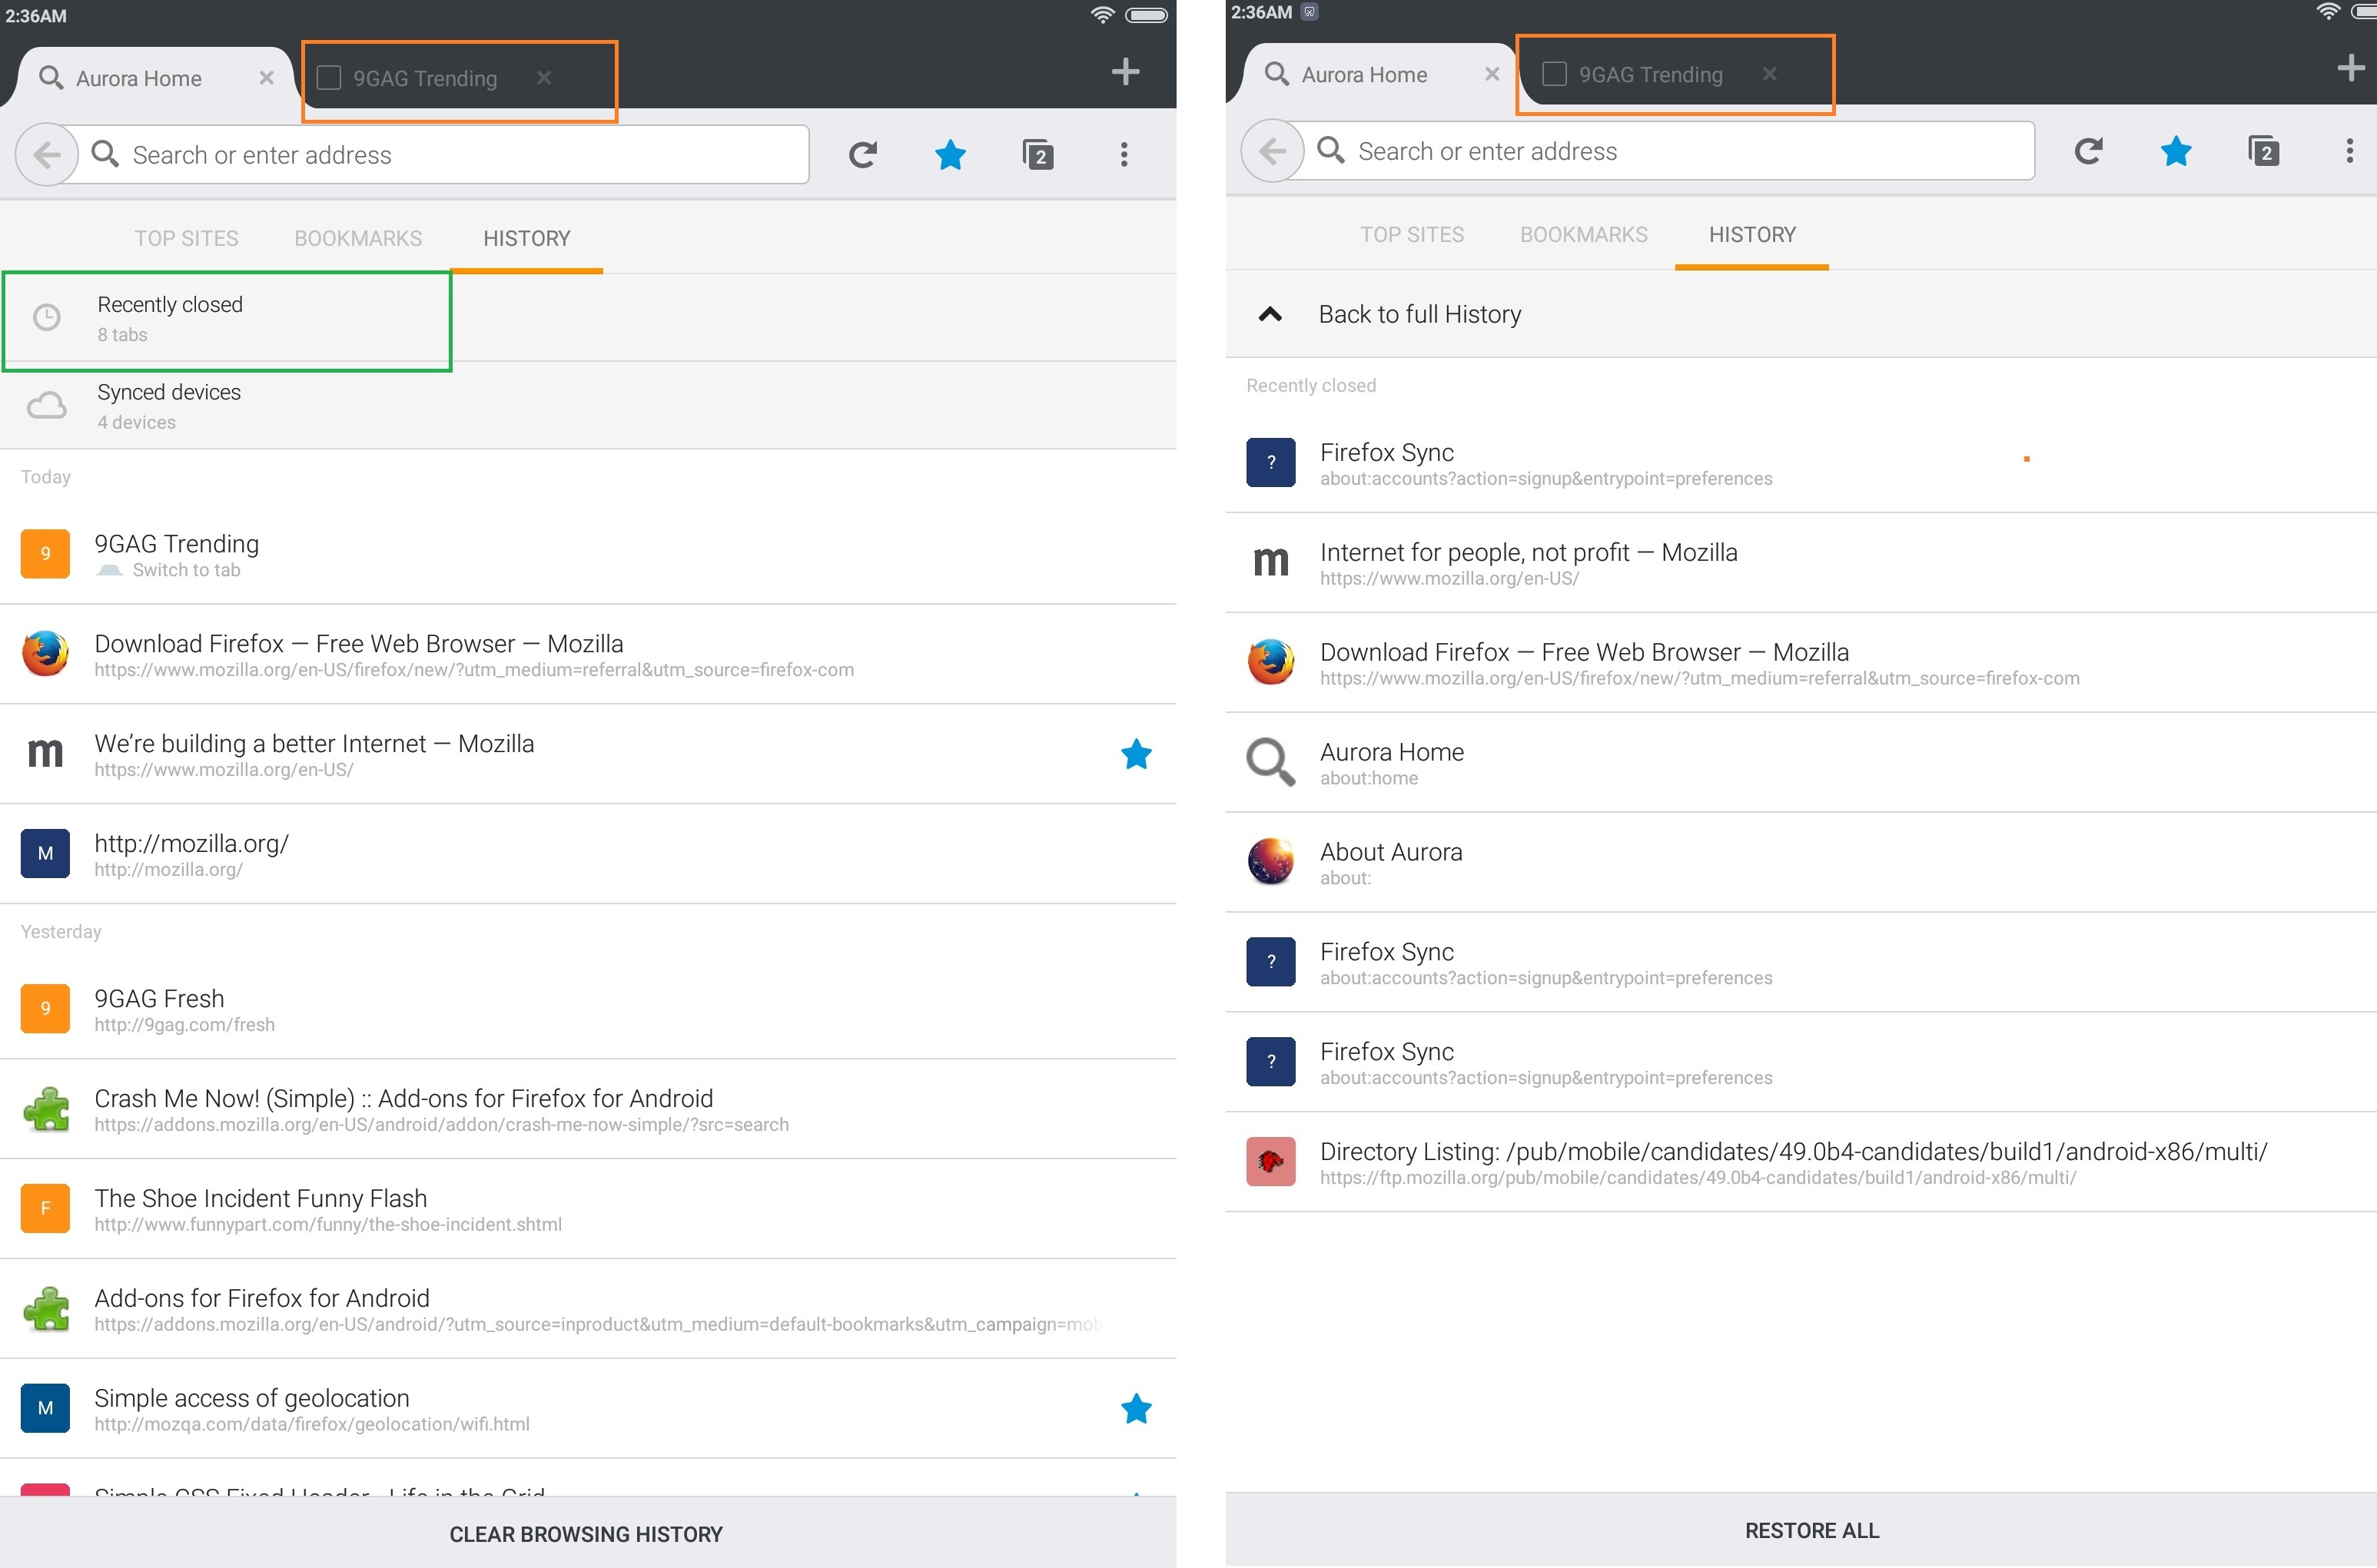The width and height of the screenshot is (2377, 1568).
Task: Click CLEAR BROWSING HISTORY button
Action: coord(586,1533)
